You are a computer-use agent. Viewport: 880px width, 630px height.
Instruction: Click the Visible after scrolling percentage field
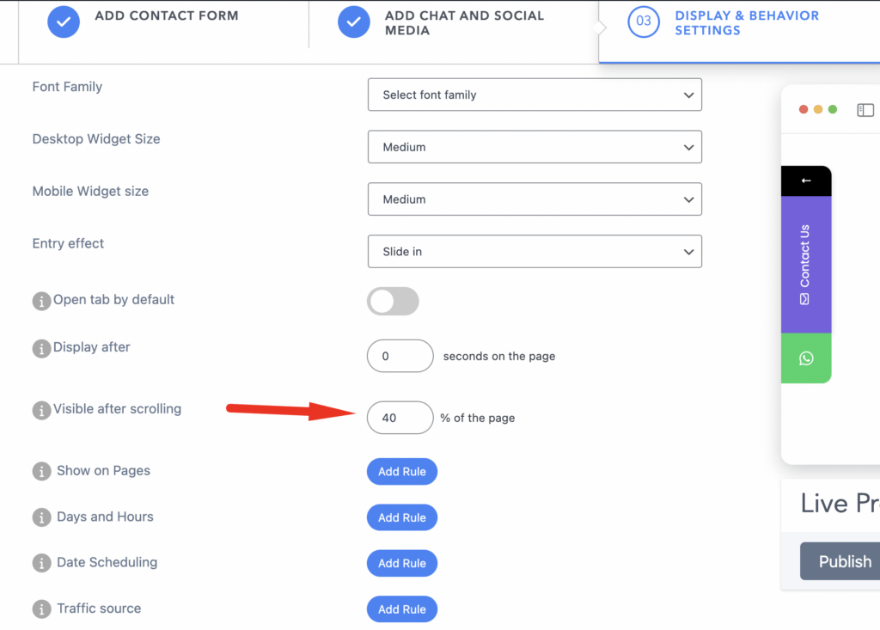400,418
